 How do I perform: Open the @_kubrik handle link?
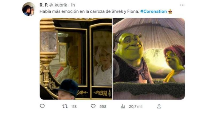coord(58,5)
